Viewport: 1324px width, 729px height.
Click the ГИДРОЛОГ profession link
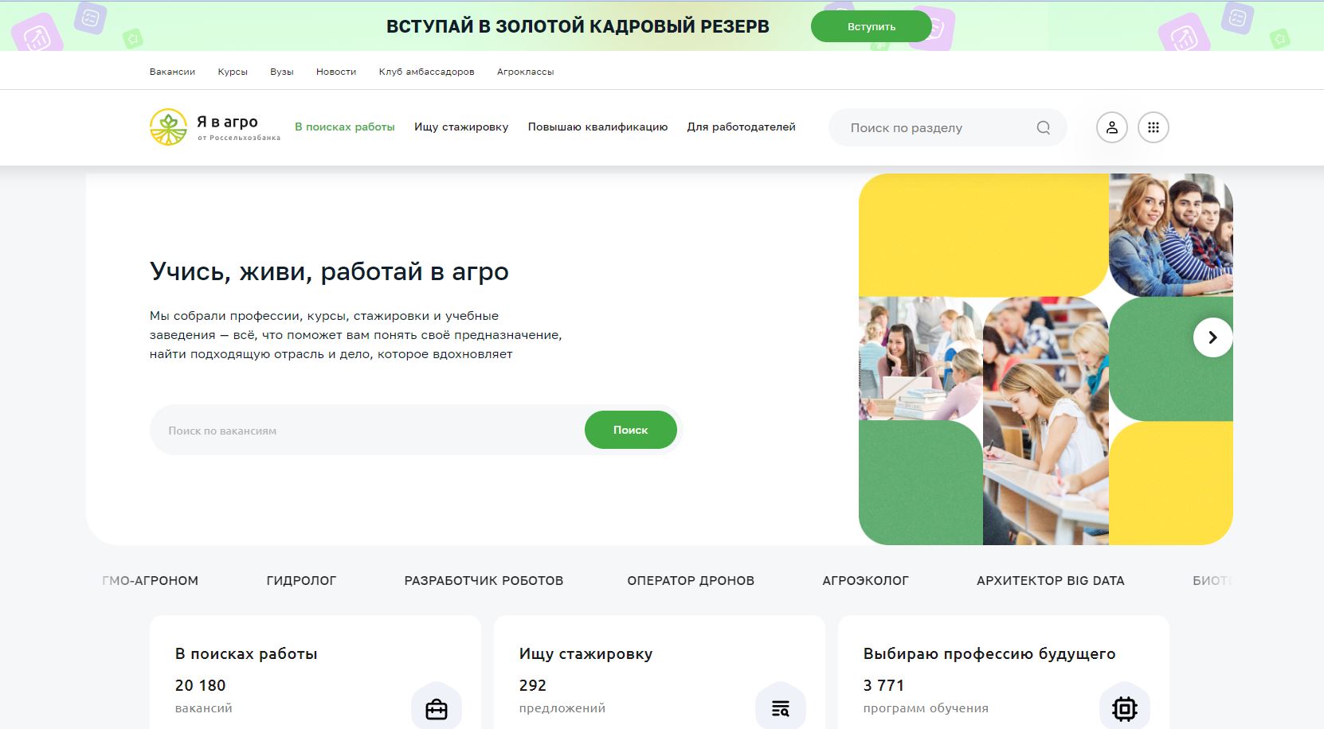[x=301, y=581]
